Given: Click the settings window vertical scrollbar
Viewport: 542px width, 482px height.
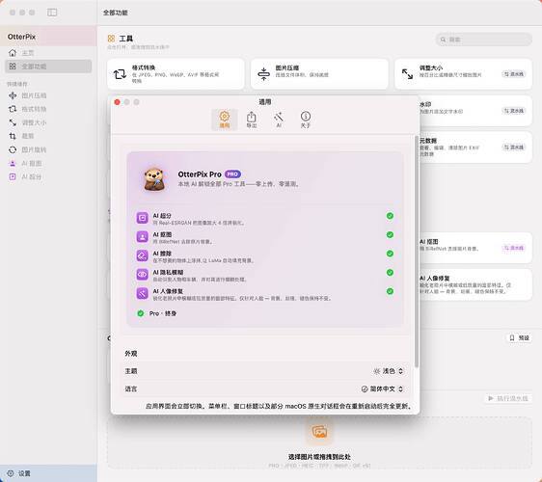Looking at the screenshot, I should click(x=417, y=252).
